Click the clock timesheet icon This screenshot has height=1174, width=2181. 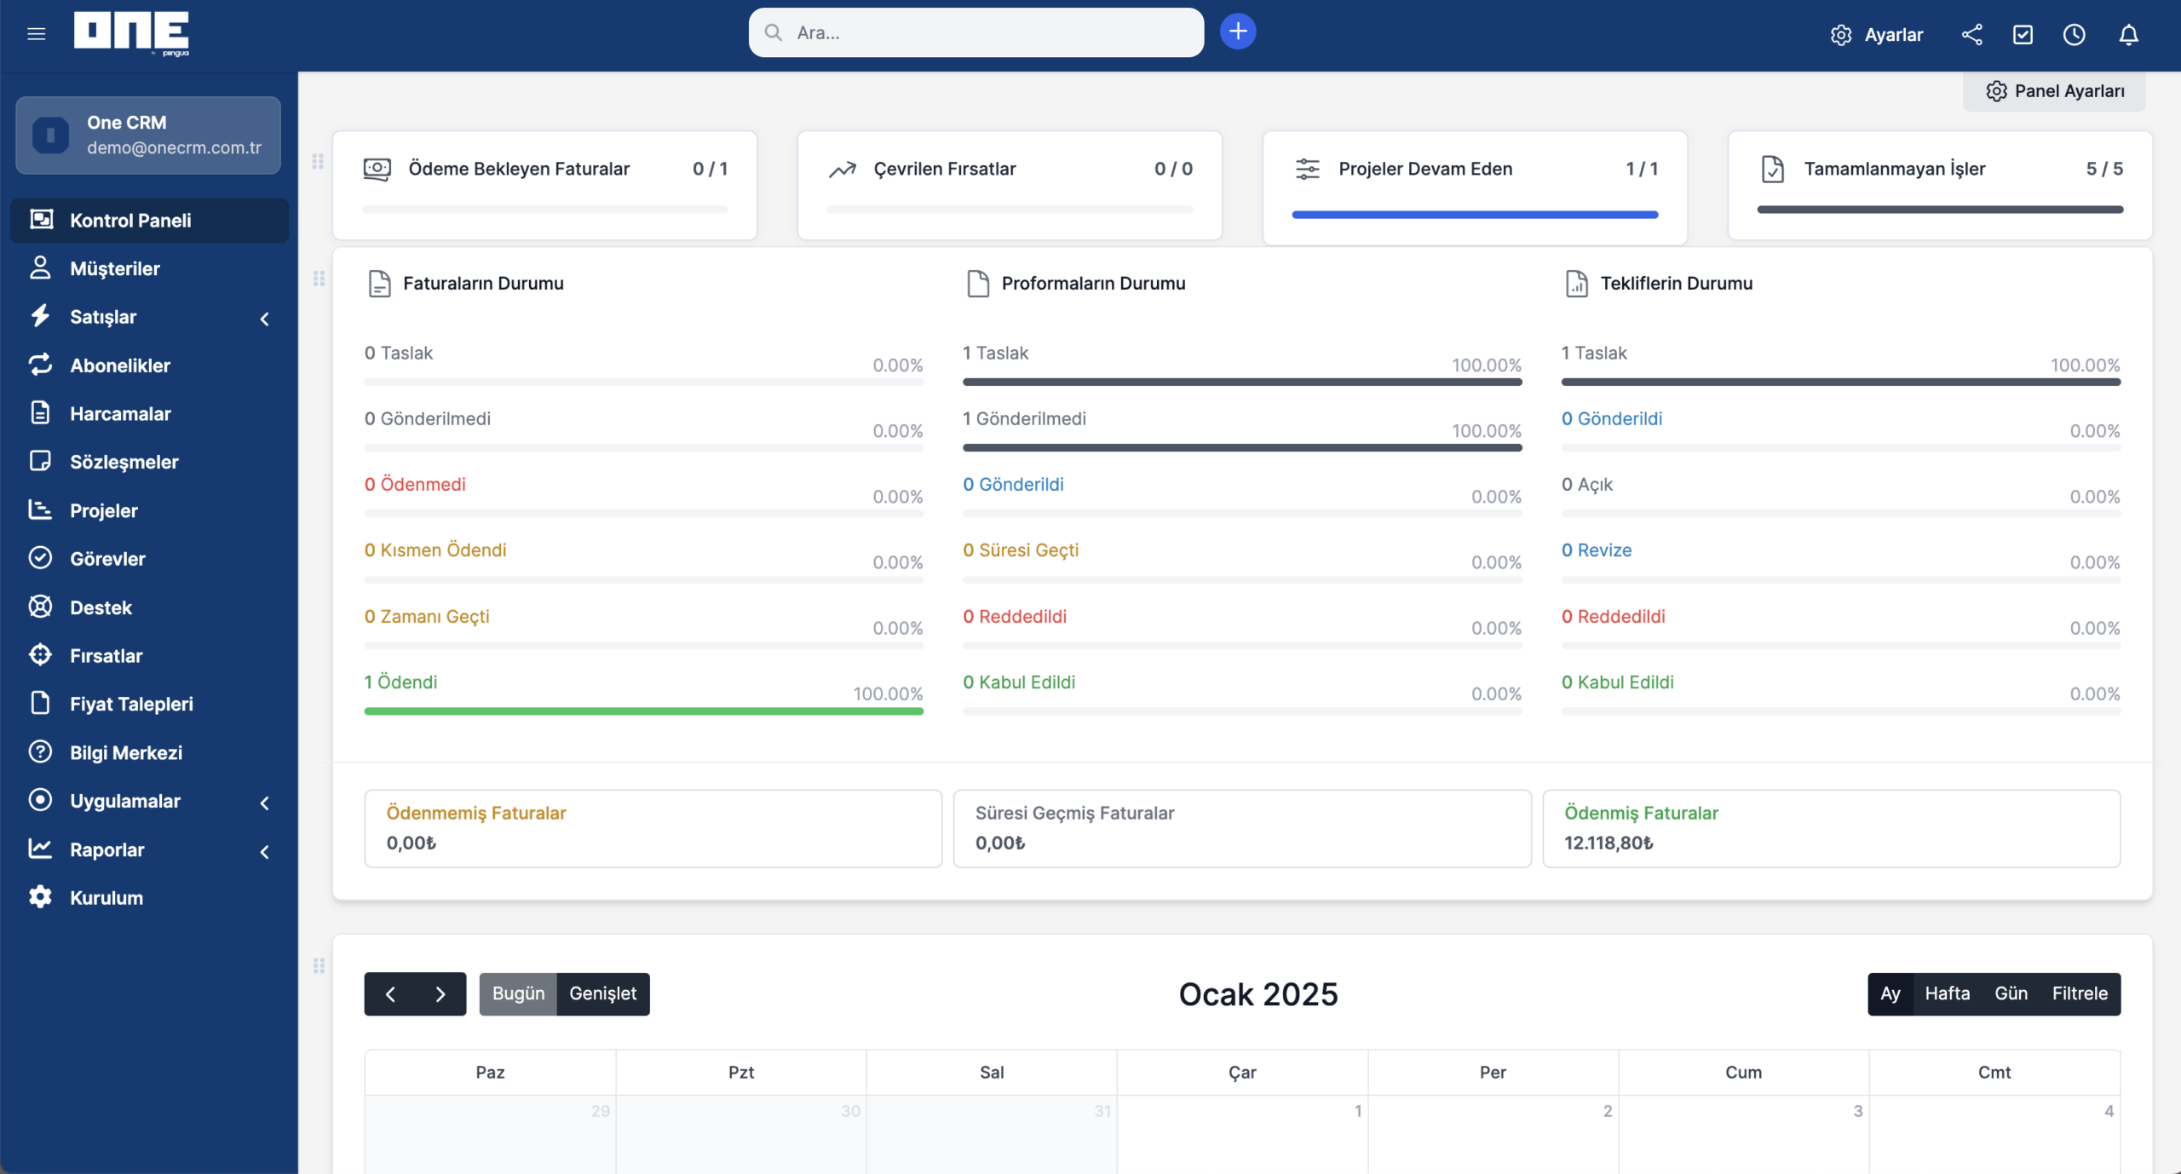coord(2074,34)
